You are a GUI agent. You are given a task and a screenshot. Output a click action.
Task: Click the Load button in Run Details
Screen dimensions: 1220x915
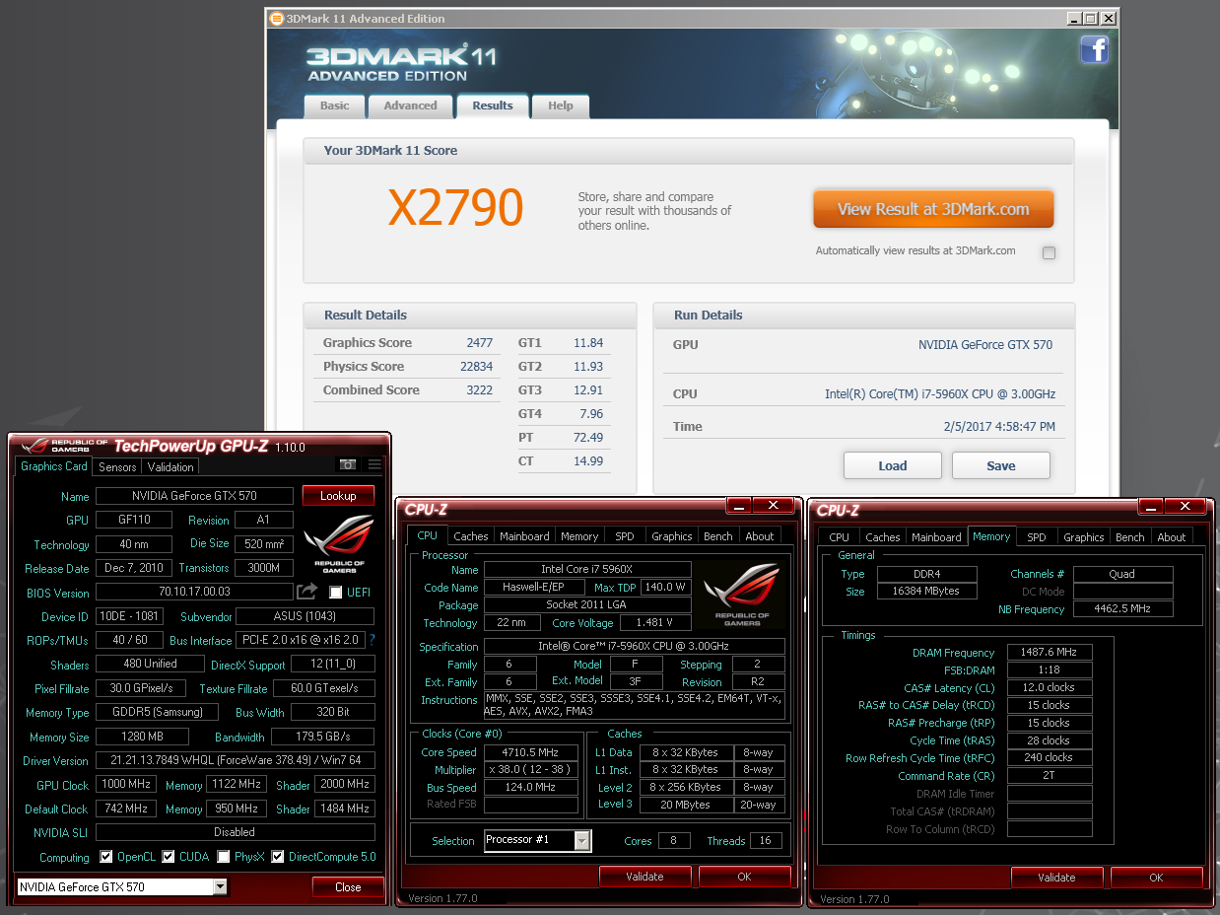[893, 465]
